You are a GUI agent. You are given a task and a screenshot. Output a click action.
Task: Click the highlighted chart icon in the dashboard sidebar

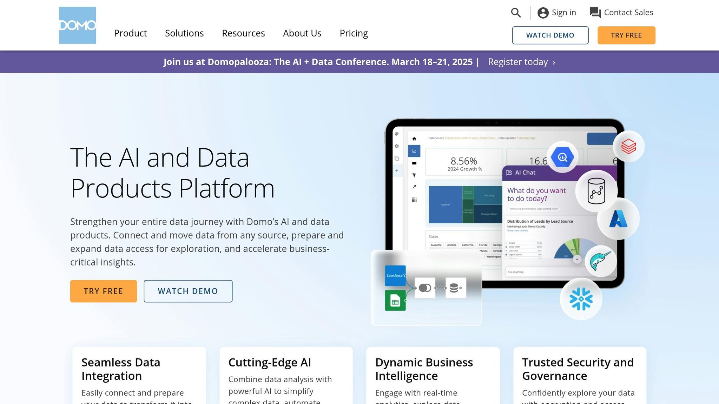click(414, 151)
